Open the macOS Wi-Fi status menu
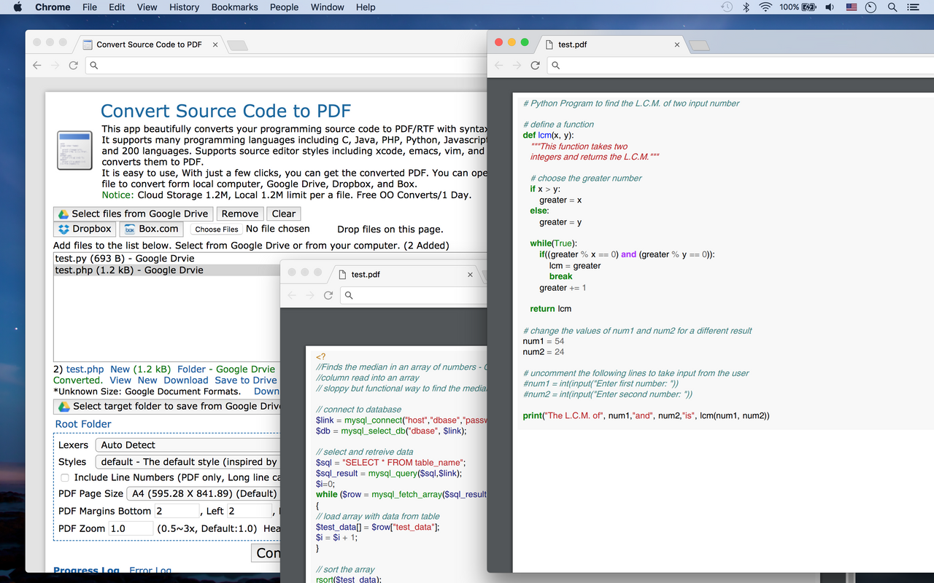This screenshot has height=583, width=934. [764, 7]
